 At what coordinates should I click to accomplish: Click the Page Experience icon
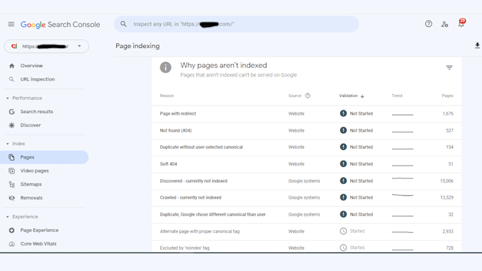click(11, 230)
